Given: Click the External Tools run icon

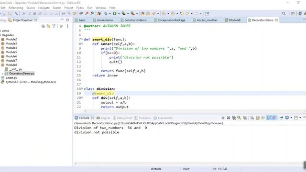Looking at the screenshot, I should pyautogui.click(x=132, y=13).
